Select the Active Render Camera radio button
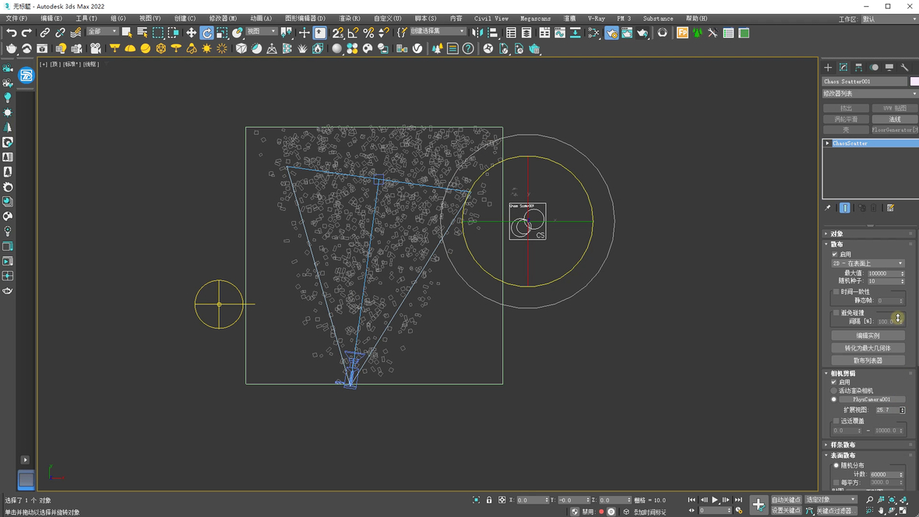This screenshot has height=517, width=919. tap(834, 391)
